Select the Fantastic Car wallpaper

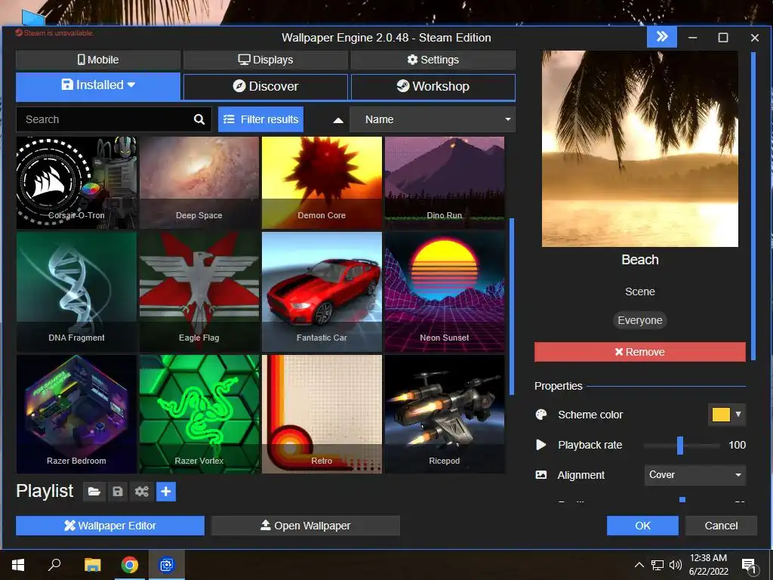pyautogui.click(x=322, y=292)
